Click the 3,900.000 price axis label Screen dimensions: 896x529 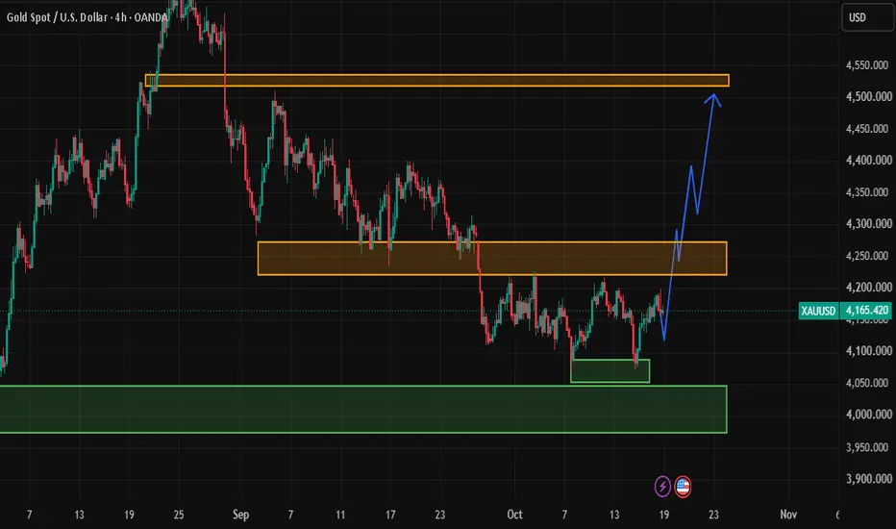(x=867, y=479)
